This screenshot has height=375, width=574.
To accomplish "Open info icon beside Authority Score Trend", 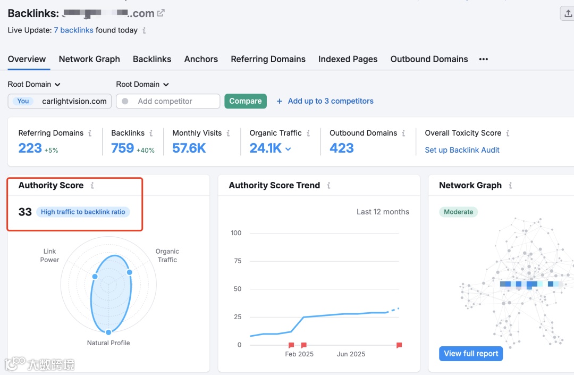I will click(x=329, y=186).
